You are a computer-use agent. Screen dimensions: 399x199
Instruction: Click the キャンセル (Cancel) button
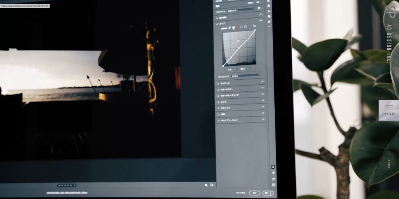click(x=241, y=192)
